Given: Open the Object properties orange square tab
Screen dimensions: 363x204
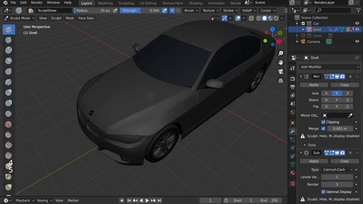Looking at the screenshot, I should [x=293, y=122].
